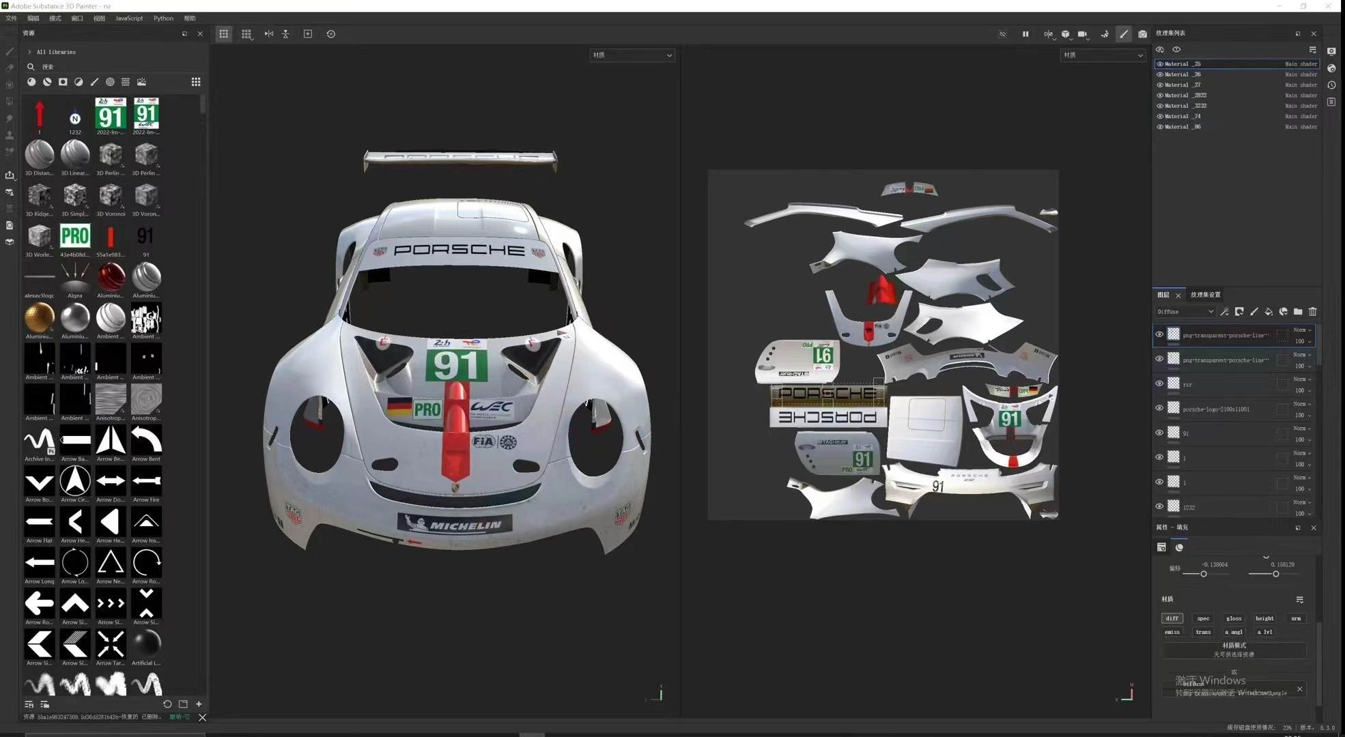Open display settings panel icon
The image size is (1345, 737).
[1331, 51]
